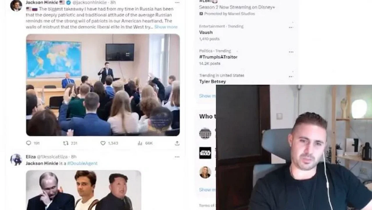Open the #DoubleAgent hashtag link

coord(82,163)
